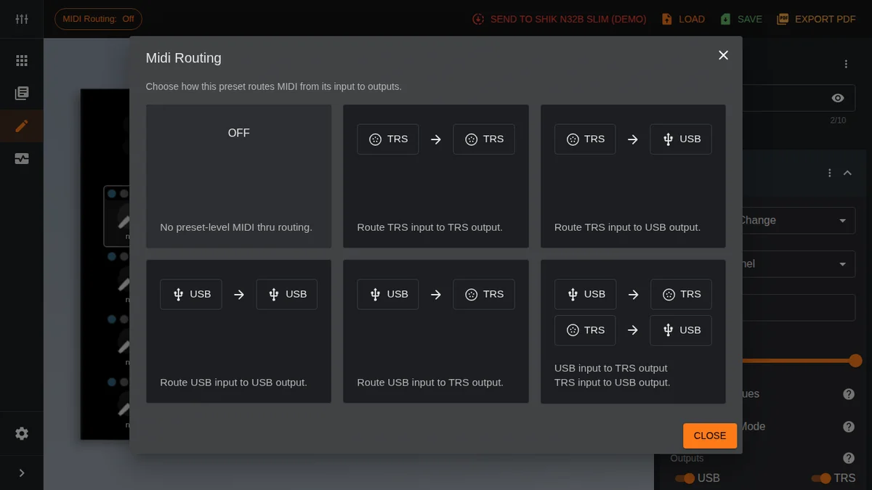The height and width of the screenshot is (490, 872).
Task: Open the monitor activity icon in sidebar
Action: coord(22,159)
